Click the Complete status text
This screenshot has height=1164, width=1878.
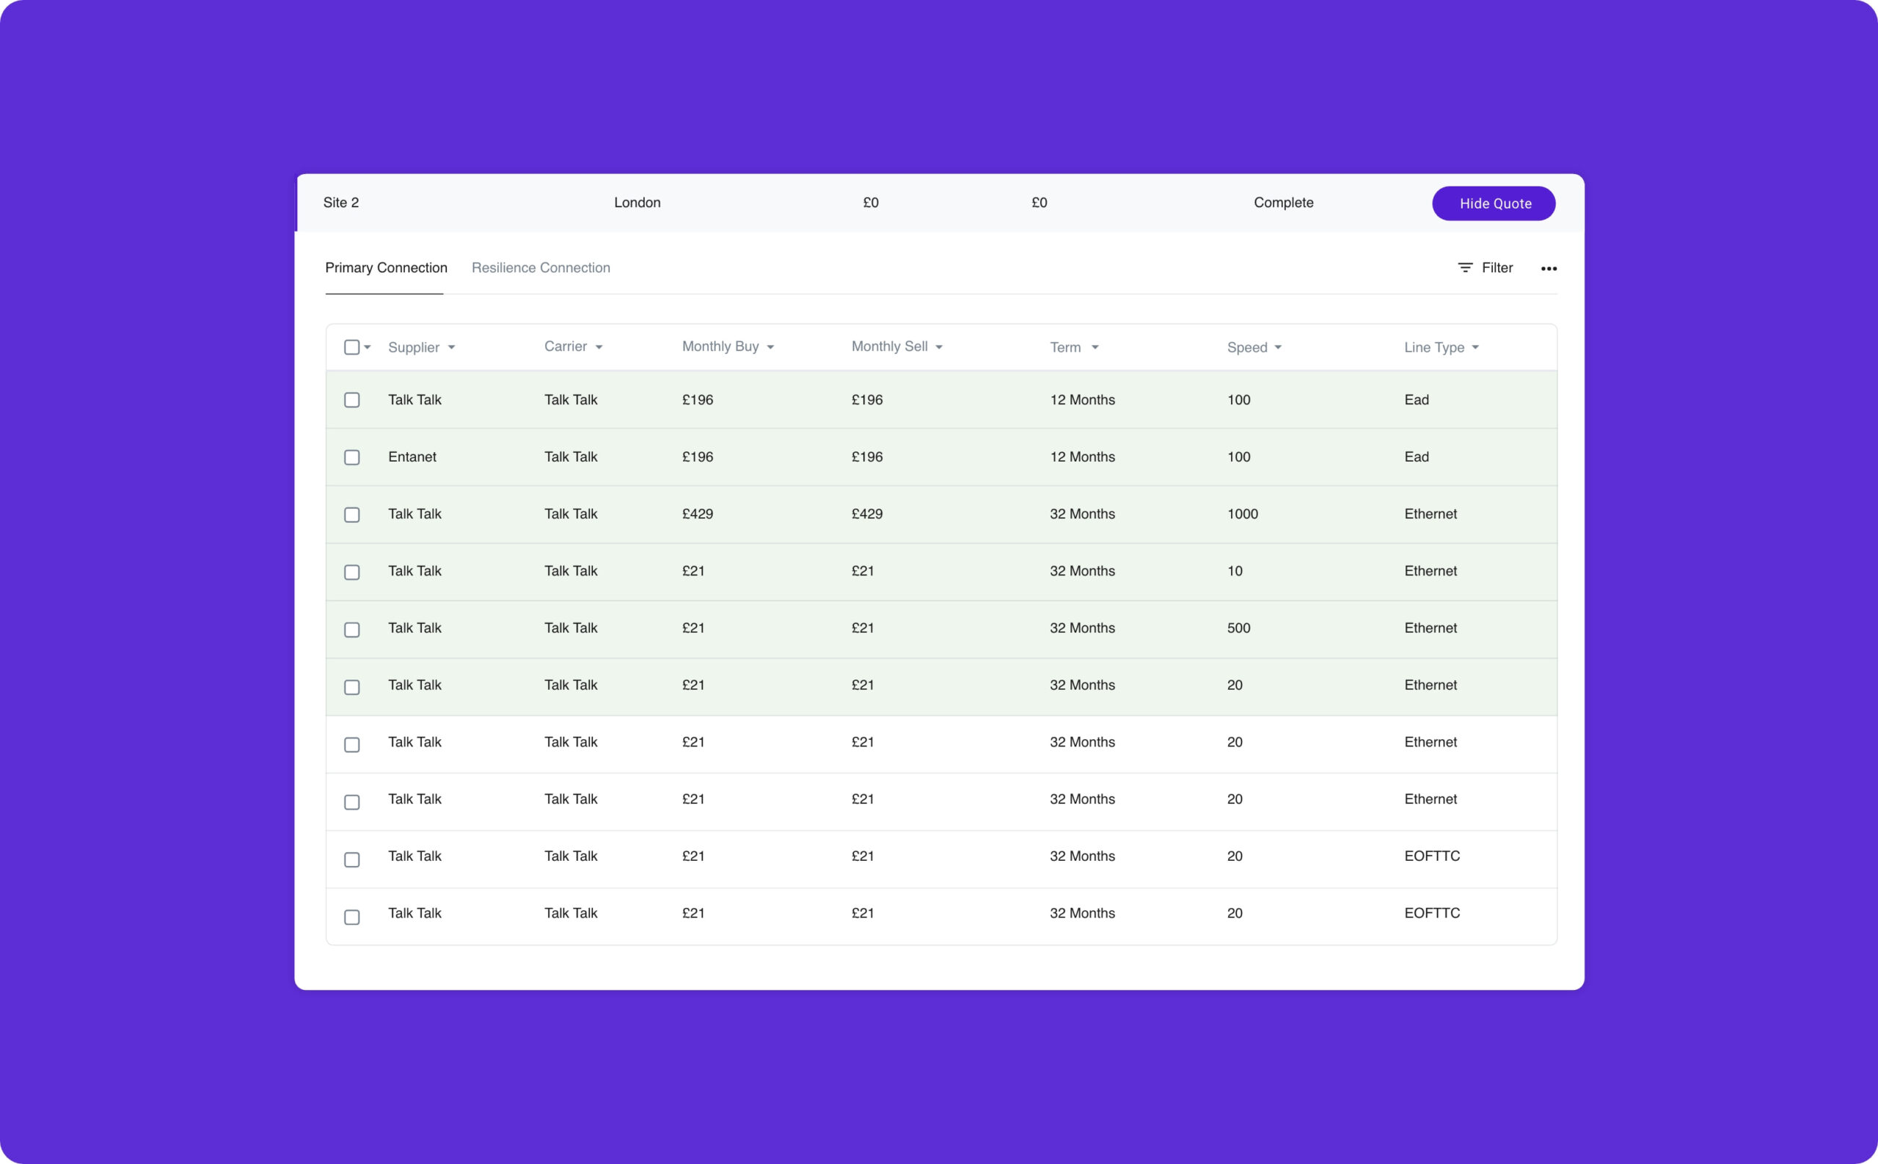(1283, 203)
